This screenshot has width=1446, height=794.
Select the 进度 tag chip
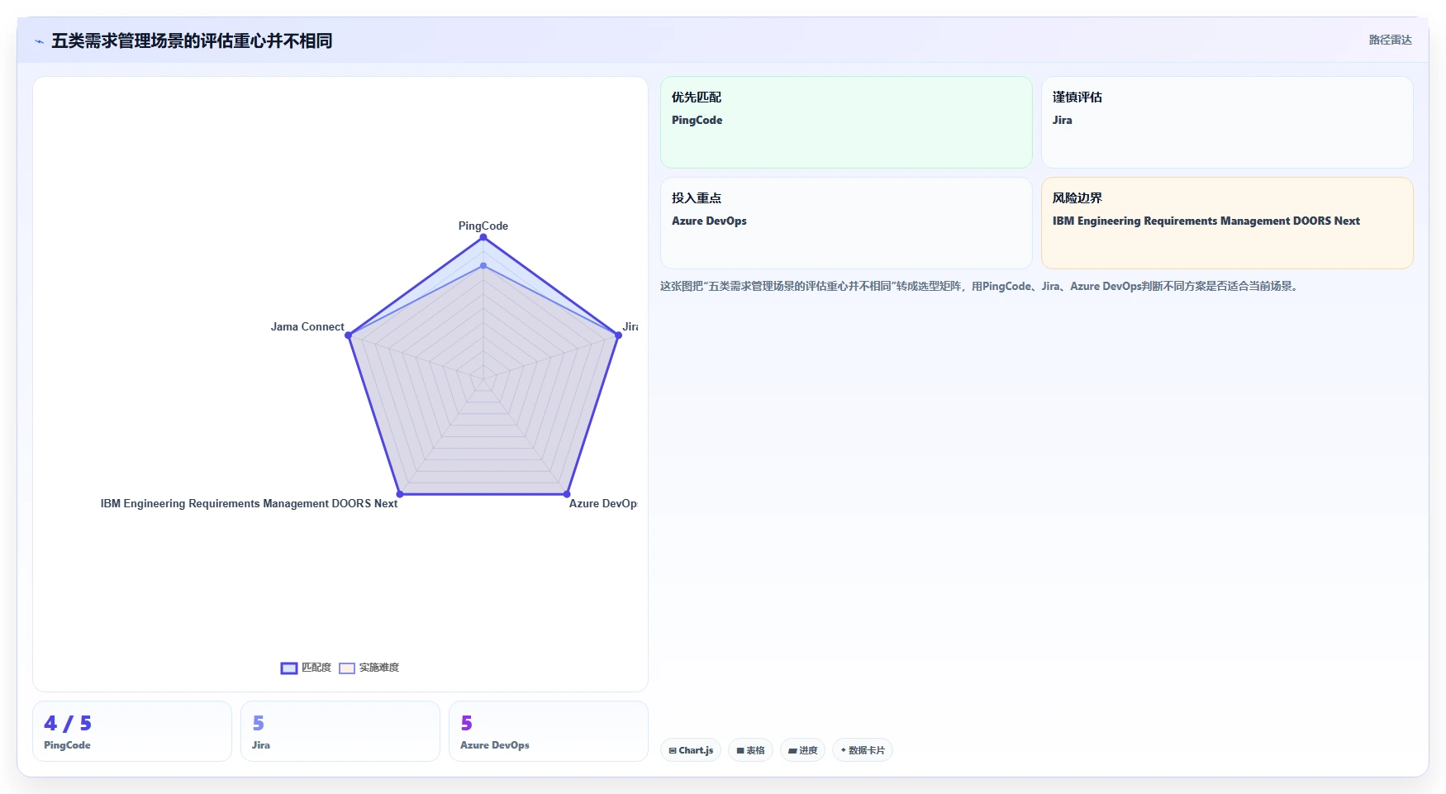802,750
